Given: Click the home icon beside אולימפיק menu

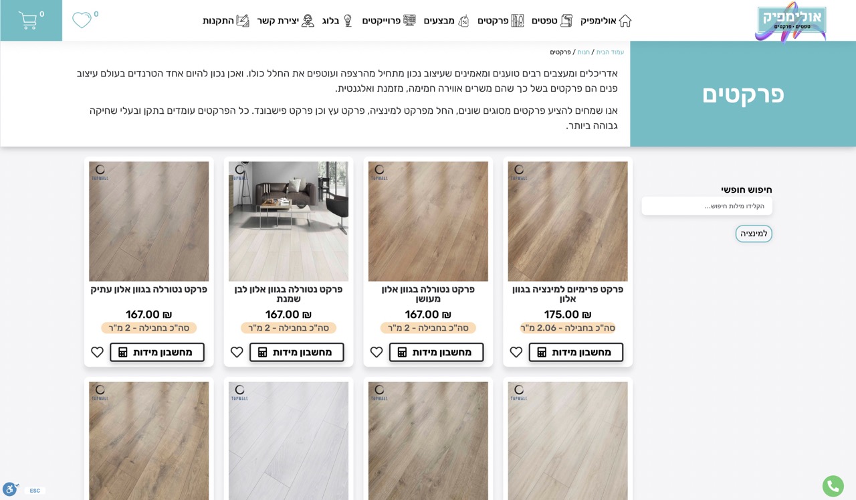Looking at the screenshot, I should (625, 21).
